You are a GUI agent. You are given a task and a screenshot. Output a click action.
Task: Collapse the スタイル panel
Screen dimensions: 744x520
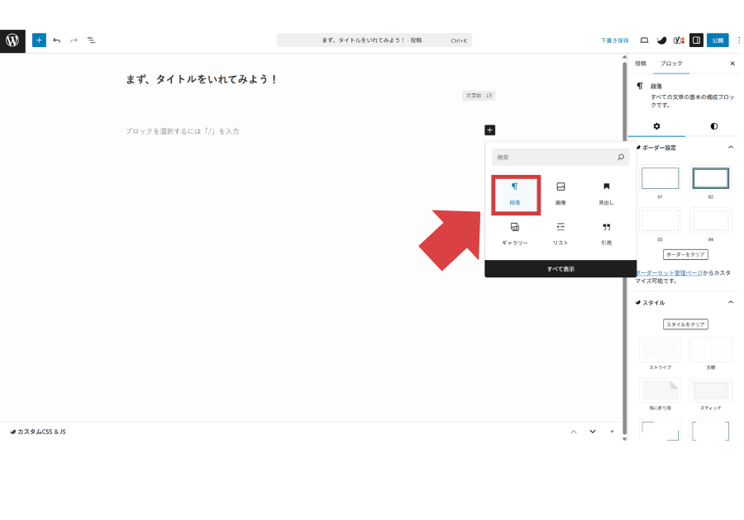730,303
